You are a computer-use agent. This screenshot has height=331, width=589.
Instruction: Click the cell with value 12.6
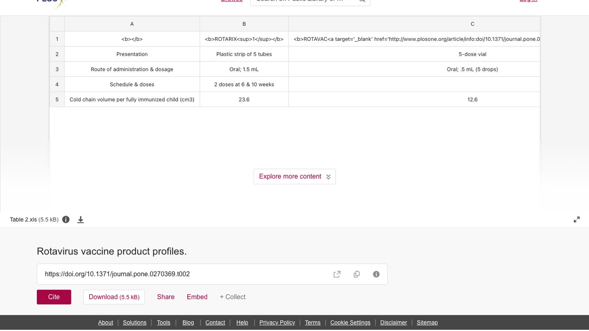pyautogui.click(x=414, y=99)
